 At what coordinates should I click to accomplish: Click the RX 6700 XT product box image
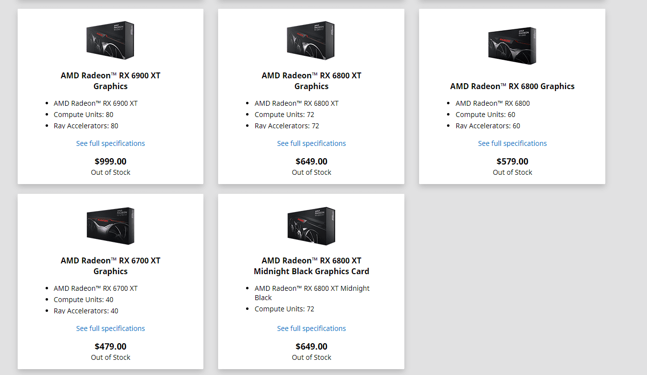110,225
